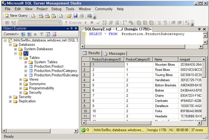Screen dimensions: 209x140
Task: Switch output to Results to Grid
Action: (145, 23)
